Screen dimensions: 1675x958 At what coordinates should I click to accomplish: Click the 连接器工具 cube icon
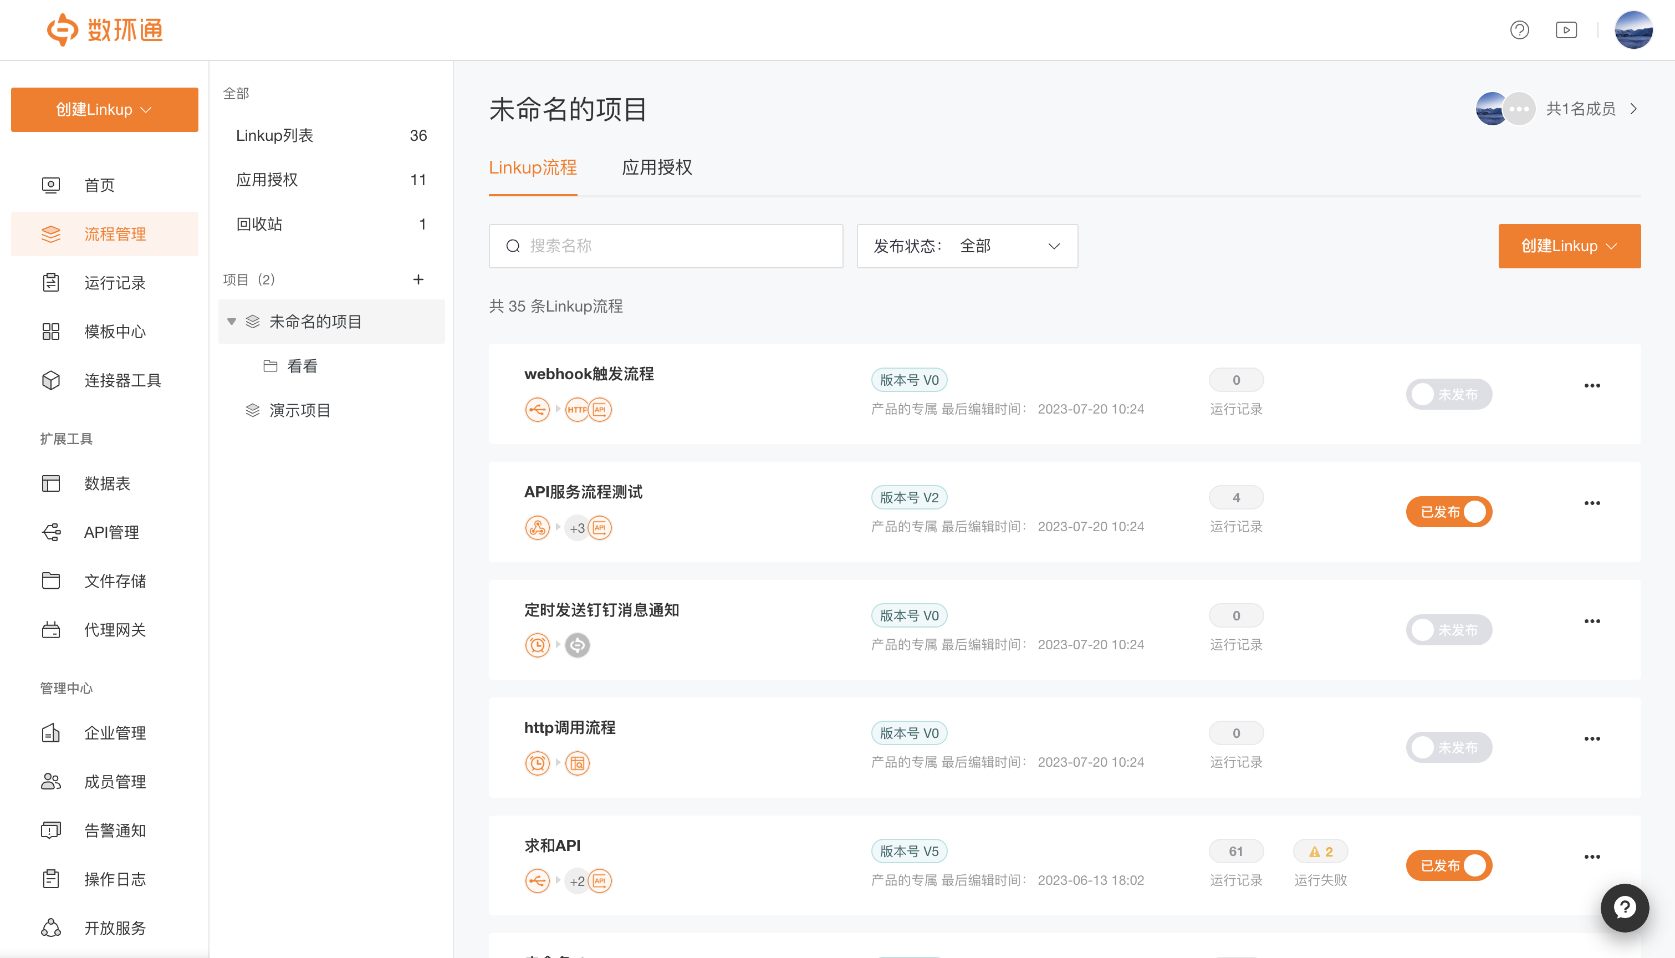pos(50,380)
